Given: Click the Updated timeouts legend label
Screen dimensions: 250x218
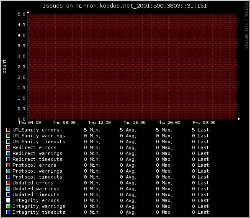Looking at the screenshot, I should click(36, 194).
